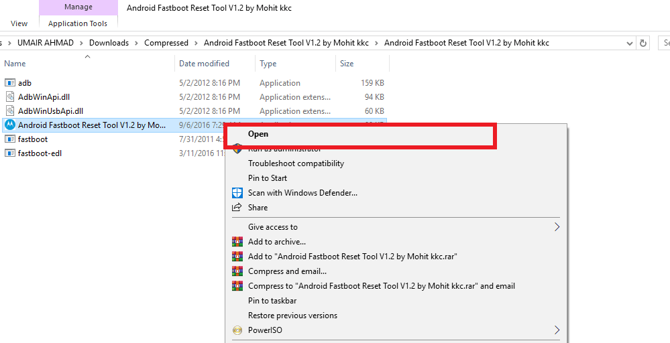This screenshot has width=670, height=343.
Task: Select Scan with Windows Defender
Action: [302, 193]
